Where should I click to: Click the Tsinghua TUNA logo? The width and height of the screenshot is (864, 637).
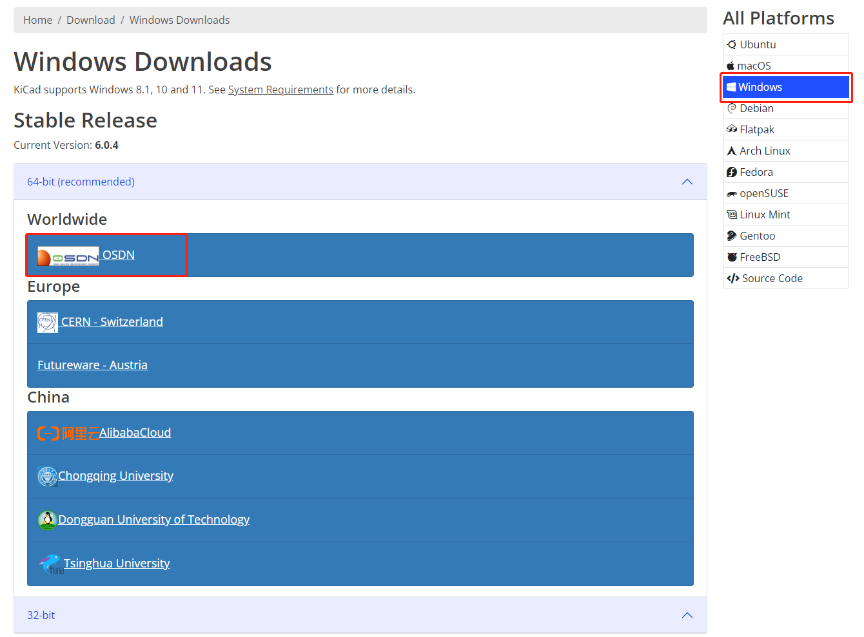(x=50, y=564)
